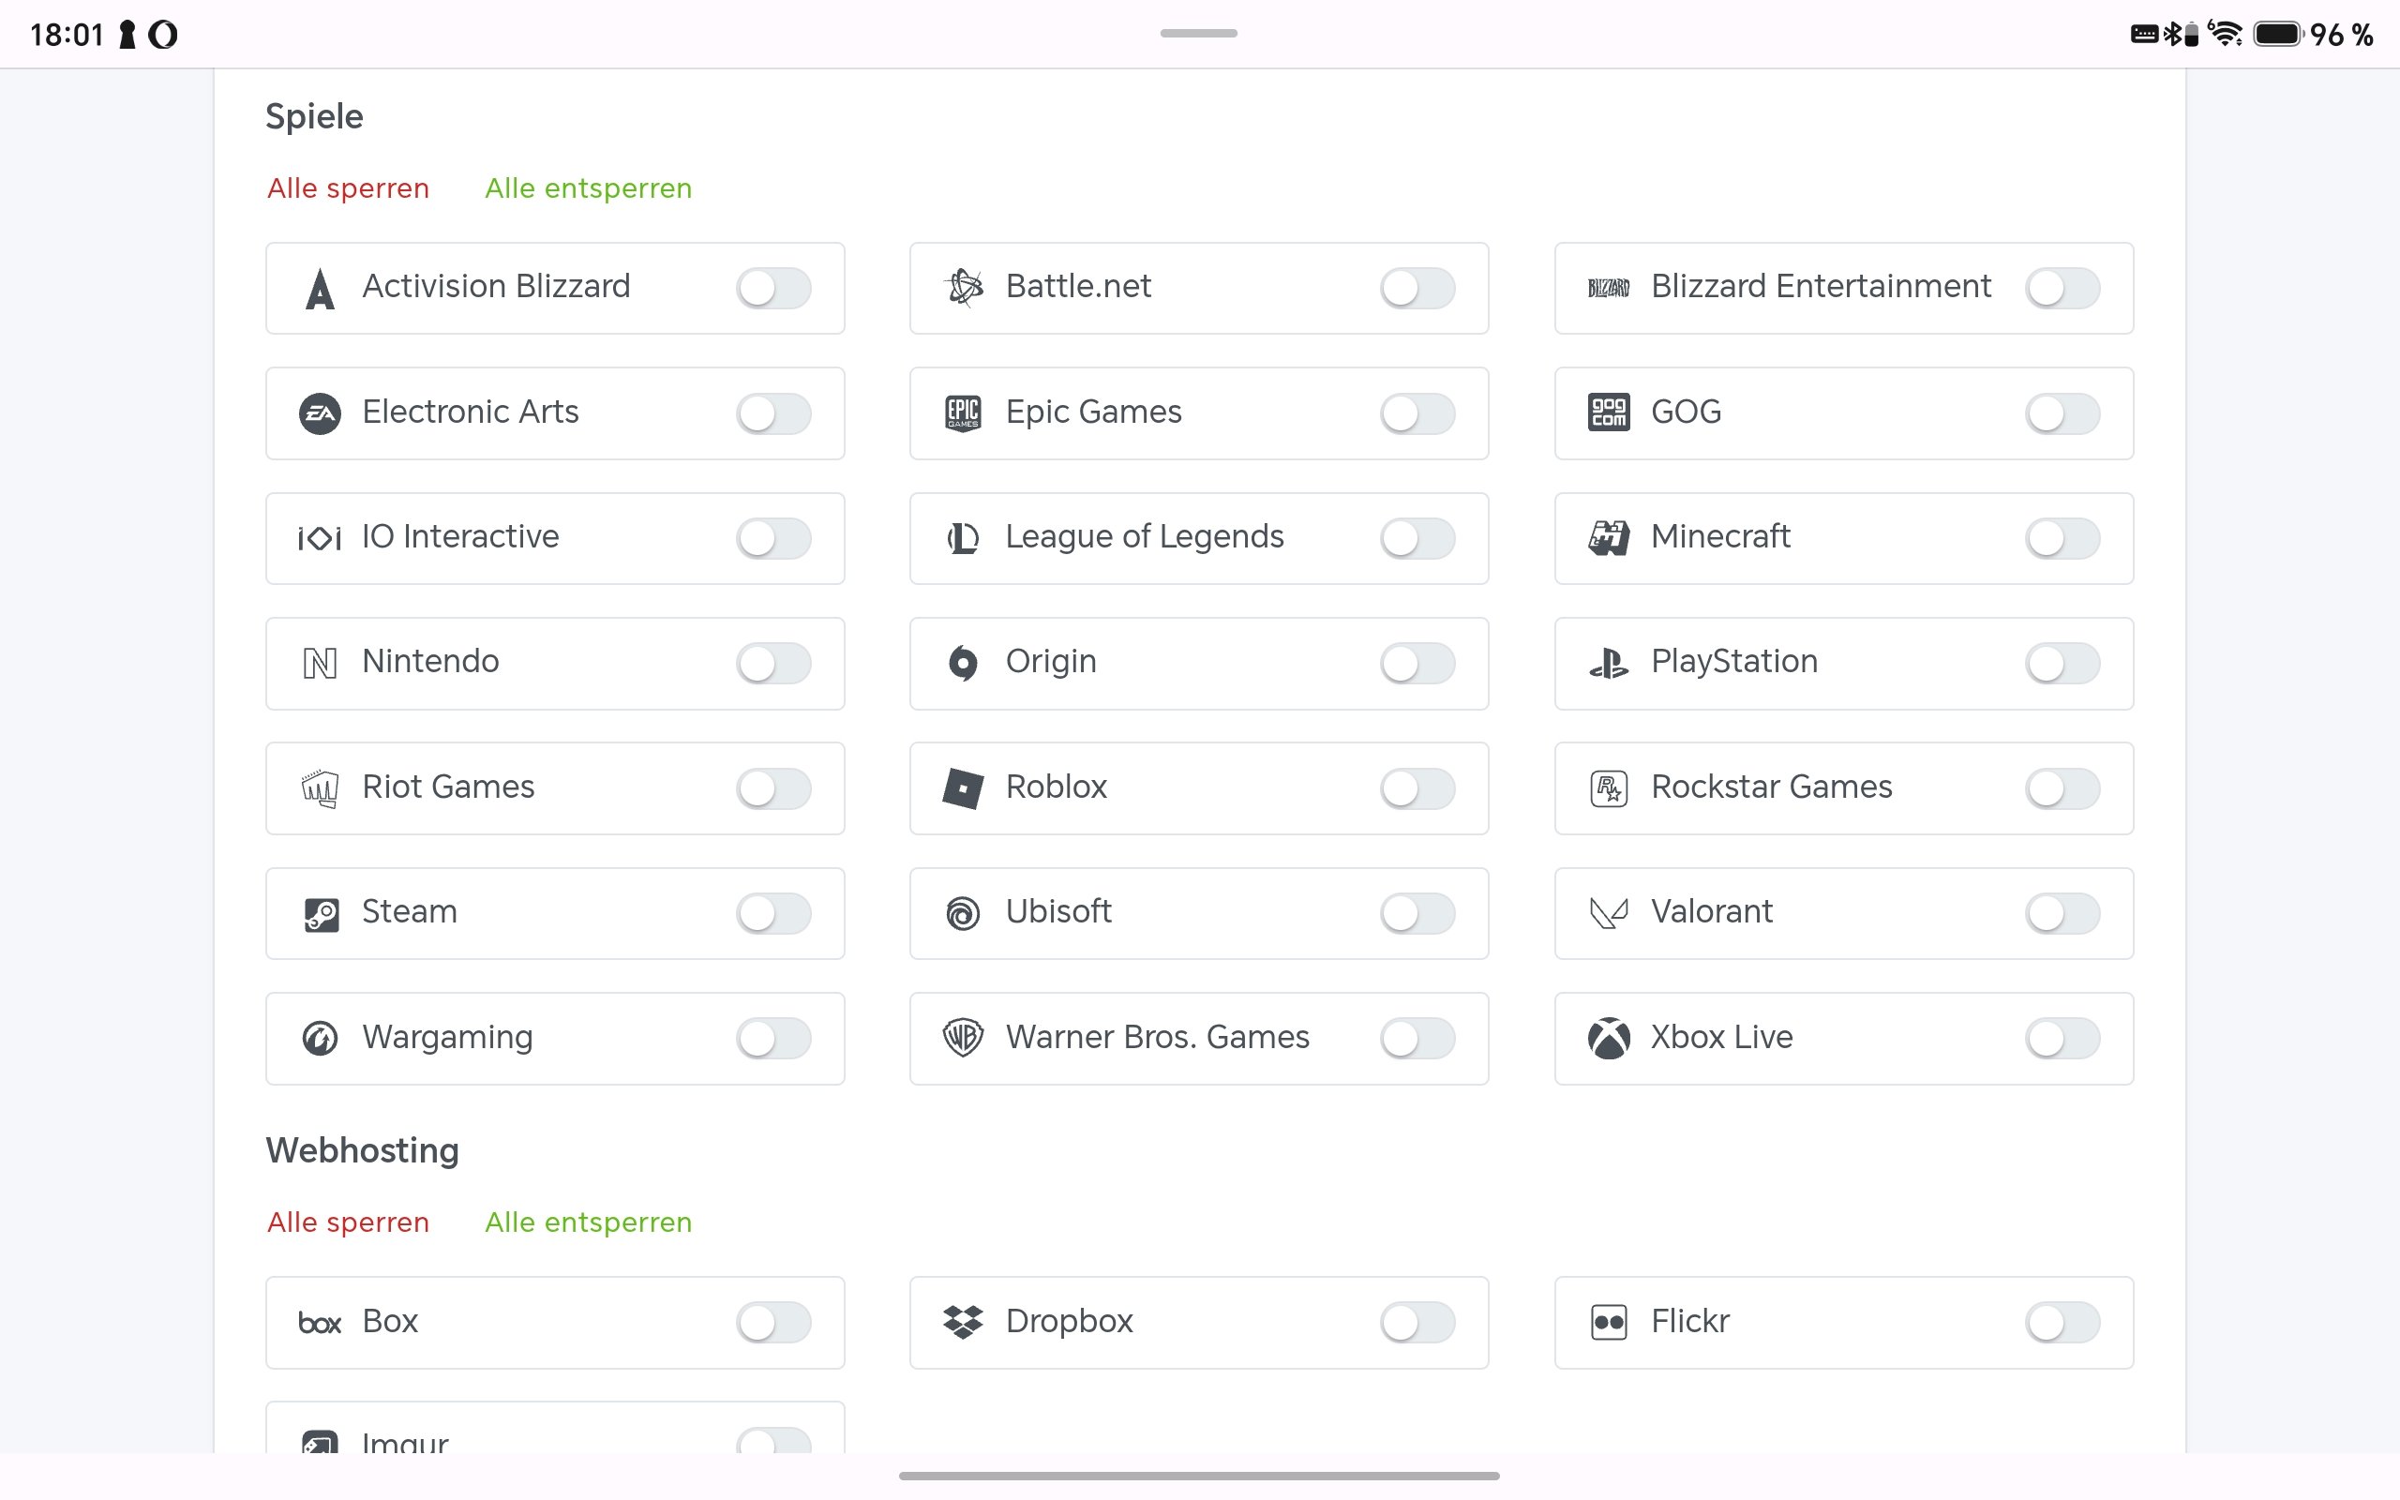Viewport: 2400px width, 1500px height.
Task: Toggle the Flickr switch
Action: pyautogui.click(x=2062, y=1323)
